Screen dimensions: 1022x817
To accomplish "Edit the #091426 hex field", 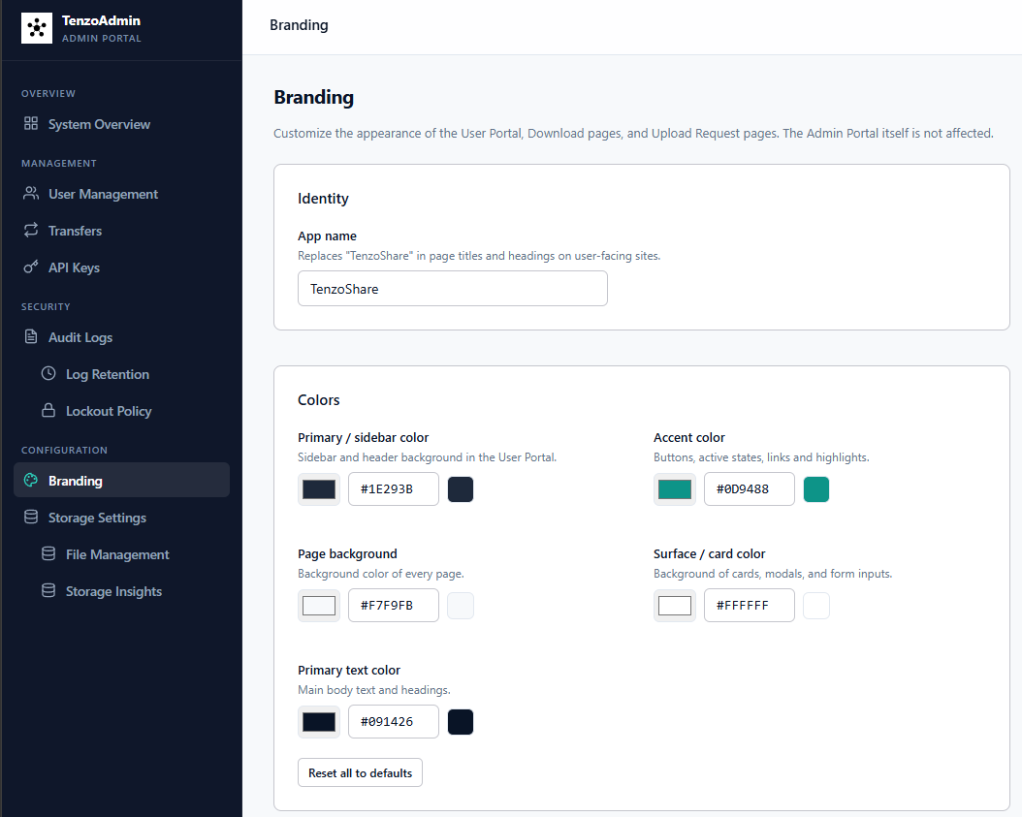I will tap(393, 722).
